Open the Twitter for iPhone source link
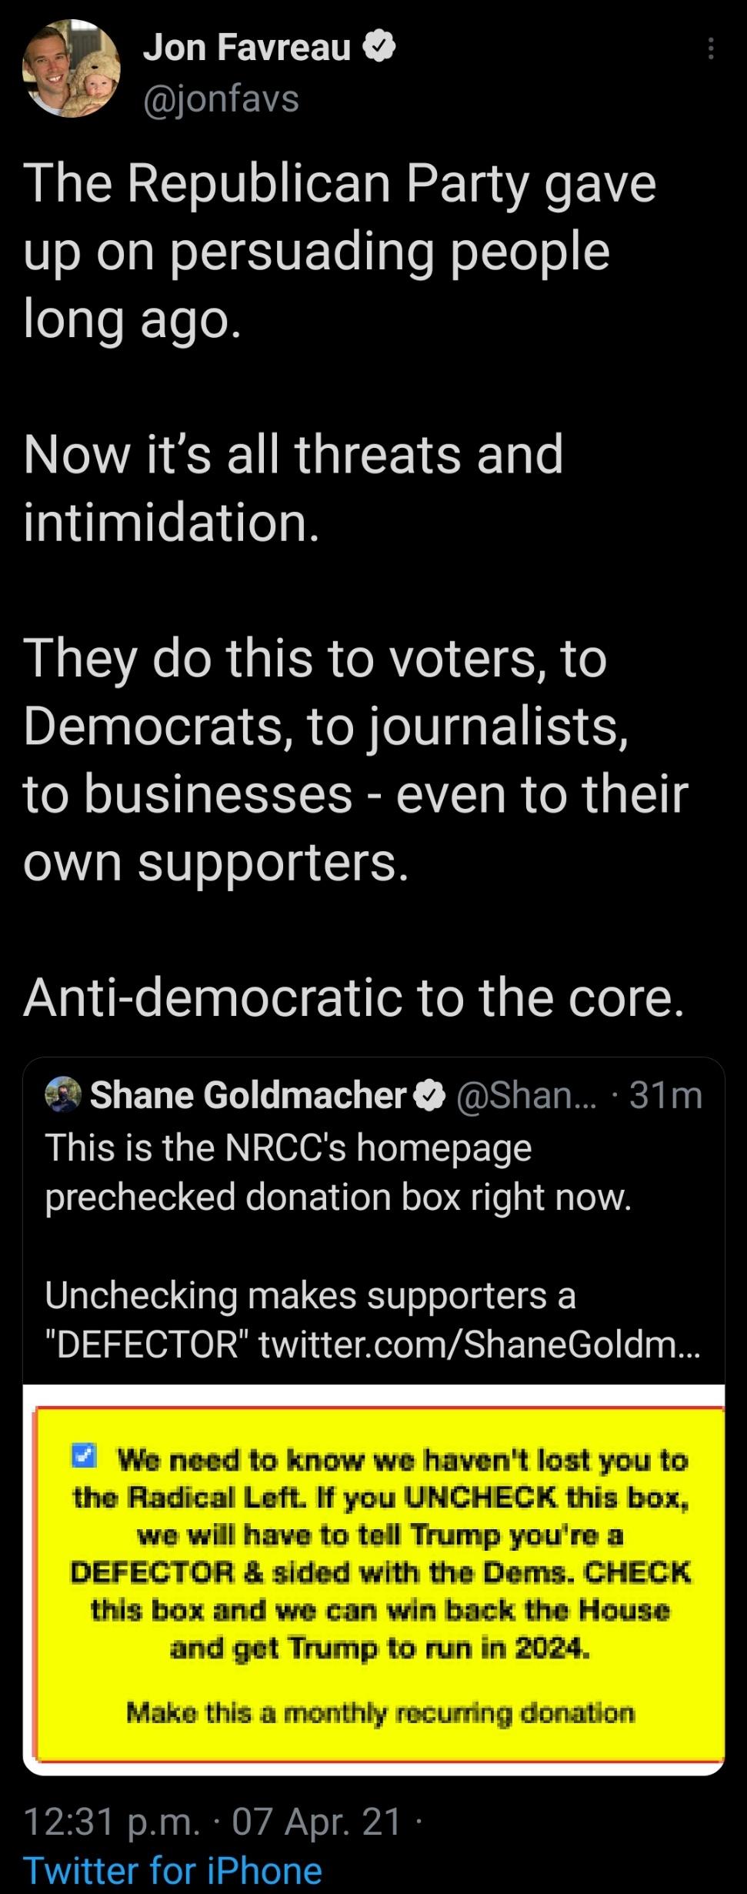The width and height of the screenshot is (747, 1894). [172, 1871]
